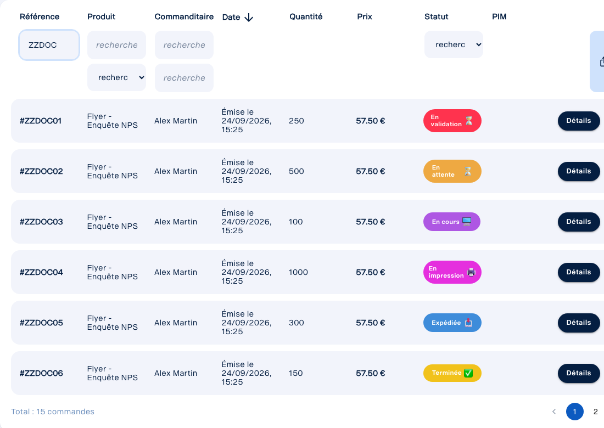Go to previous page with left chevron

click(x=554, y=412)
